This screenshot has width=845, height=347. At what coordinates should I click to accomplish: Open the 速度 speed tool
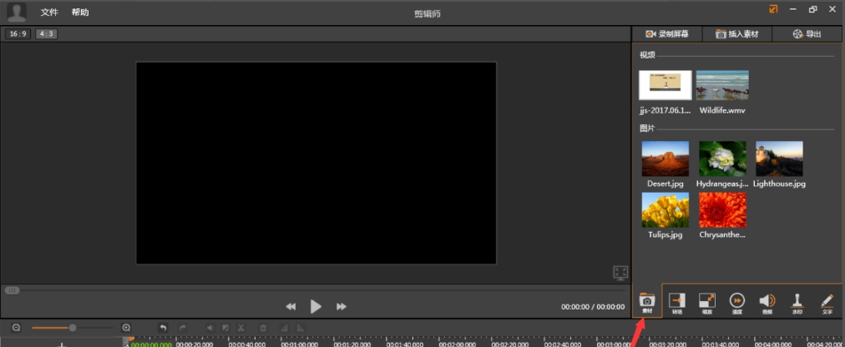click(x=737, y=304)
